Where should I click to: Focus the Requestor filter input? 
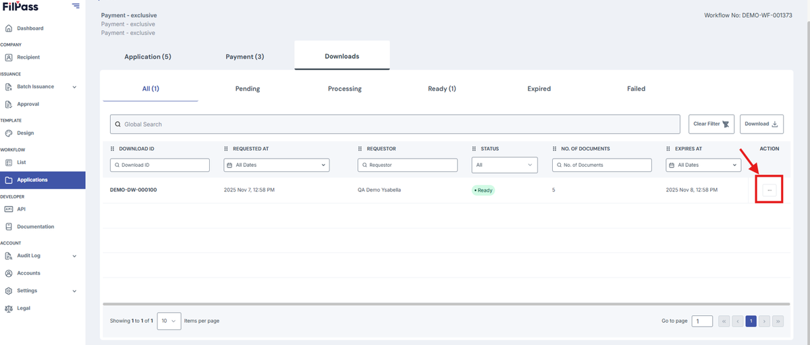(x=408, y=165)
